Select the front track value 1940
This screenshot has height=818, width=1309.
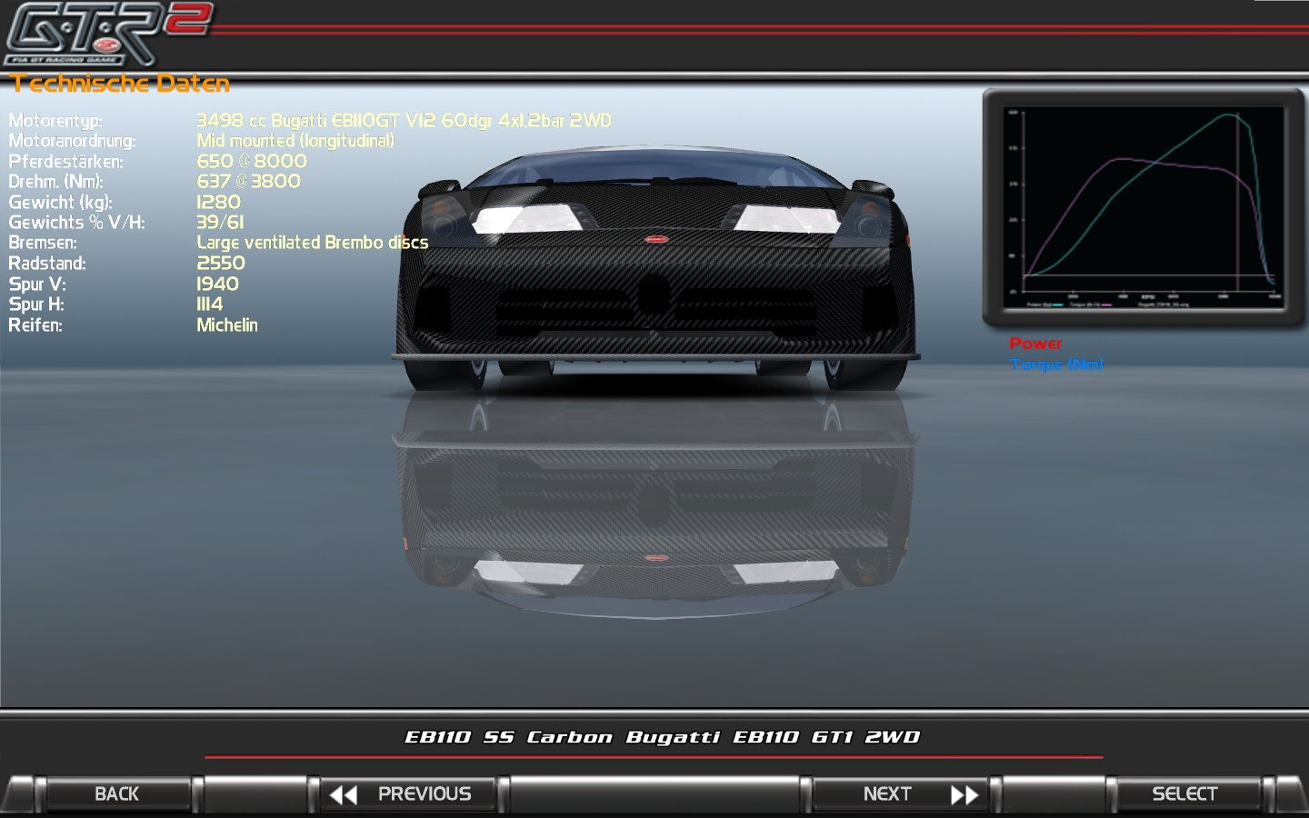218,284
